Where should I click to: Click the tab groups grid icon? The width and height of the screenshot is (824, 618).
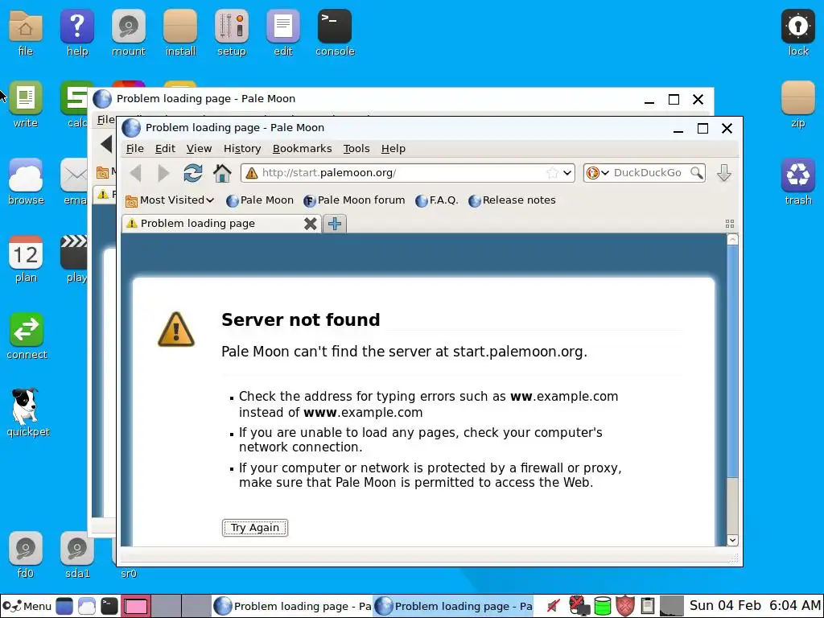click(729, 224)
